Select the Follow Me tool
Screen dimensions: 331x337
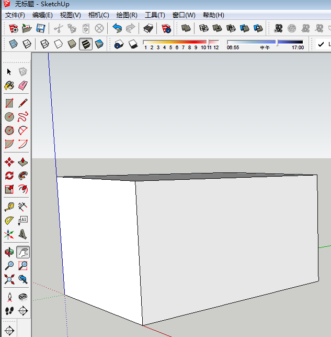tap(22, 176)
